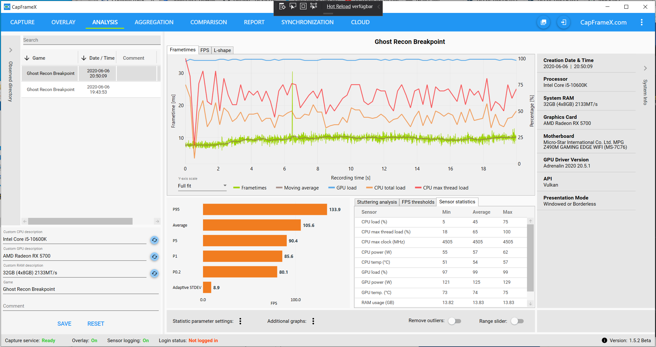Image resolution: width=656 pixels, height=347 pixels.
Task: Click the CapFrameX title bar logo
Action: [7, 7]
